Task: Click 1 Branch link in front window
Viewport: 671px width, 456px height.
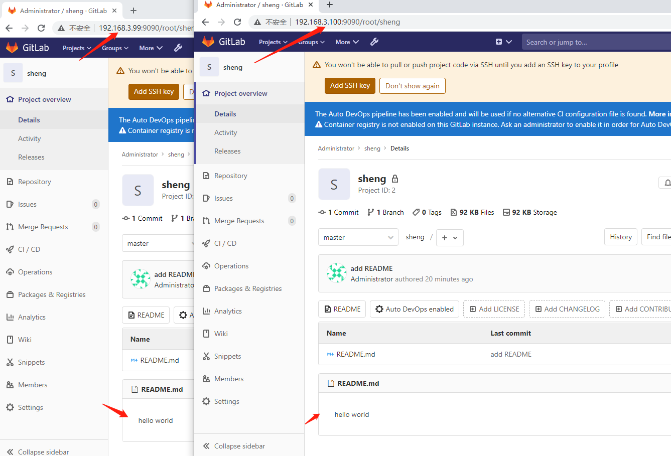Action: point(385,212)
